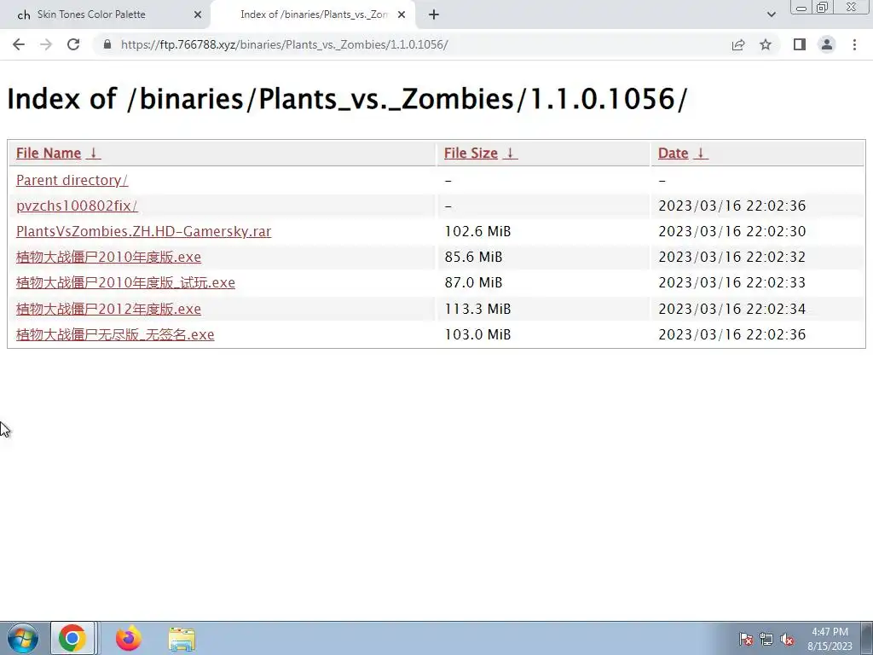
Task: Download 植物大战僵尸2010年度版.exe
Action: (x=108, y=257)
